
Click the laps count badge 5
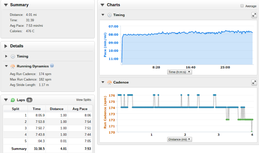(29, 100)
